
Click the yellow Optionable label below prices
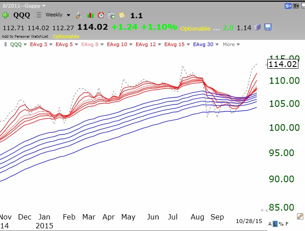coord(66,36)
